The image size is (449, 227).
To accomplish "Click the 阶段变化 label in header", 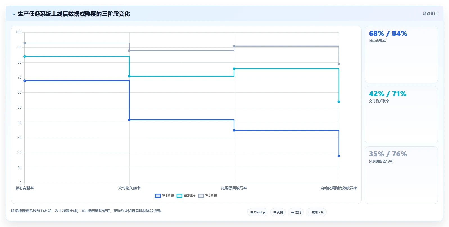I will [x=430, y=13].
